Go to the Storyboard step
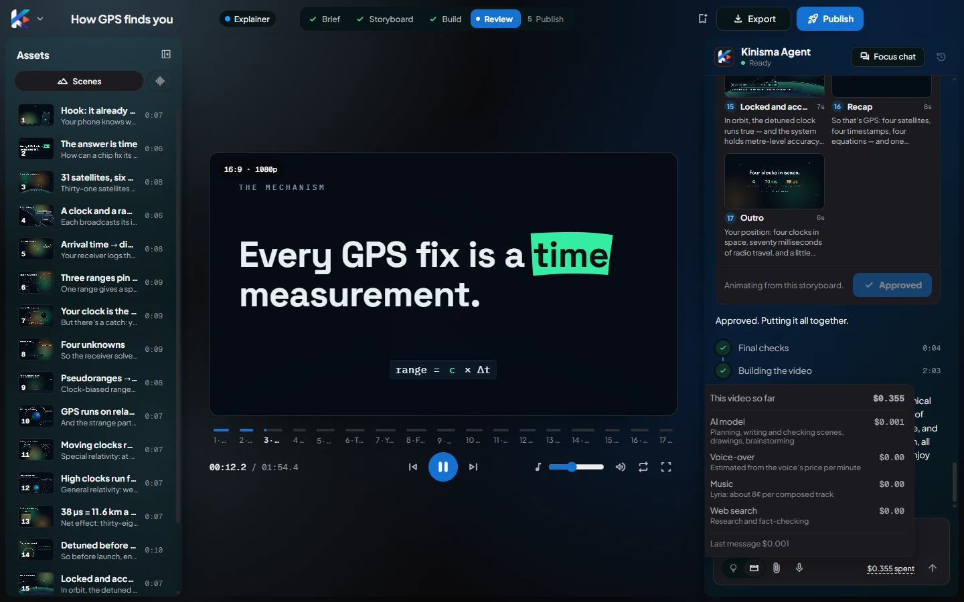964x602 pixels. point(384,19)
